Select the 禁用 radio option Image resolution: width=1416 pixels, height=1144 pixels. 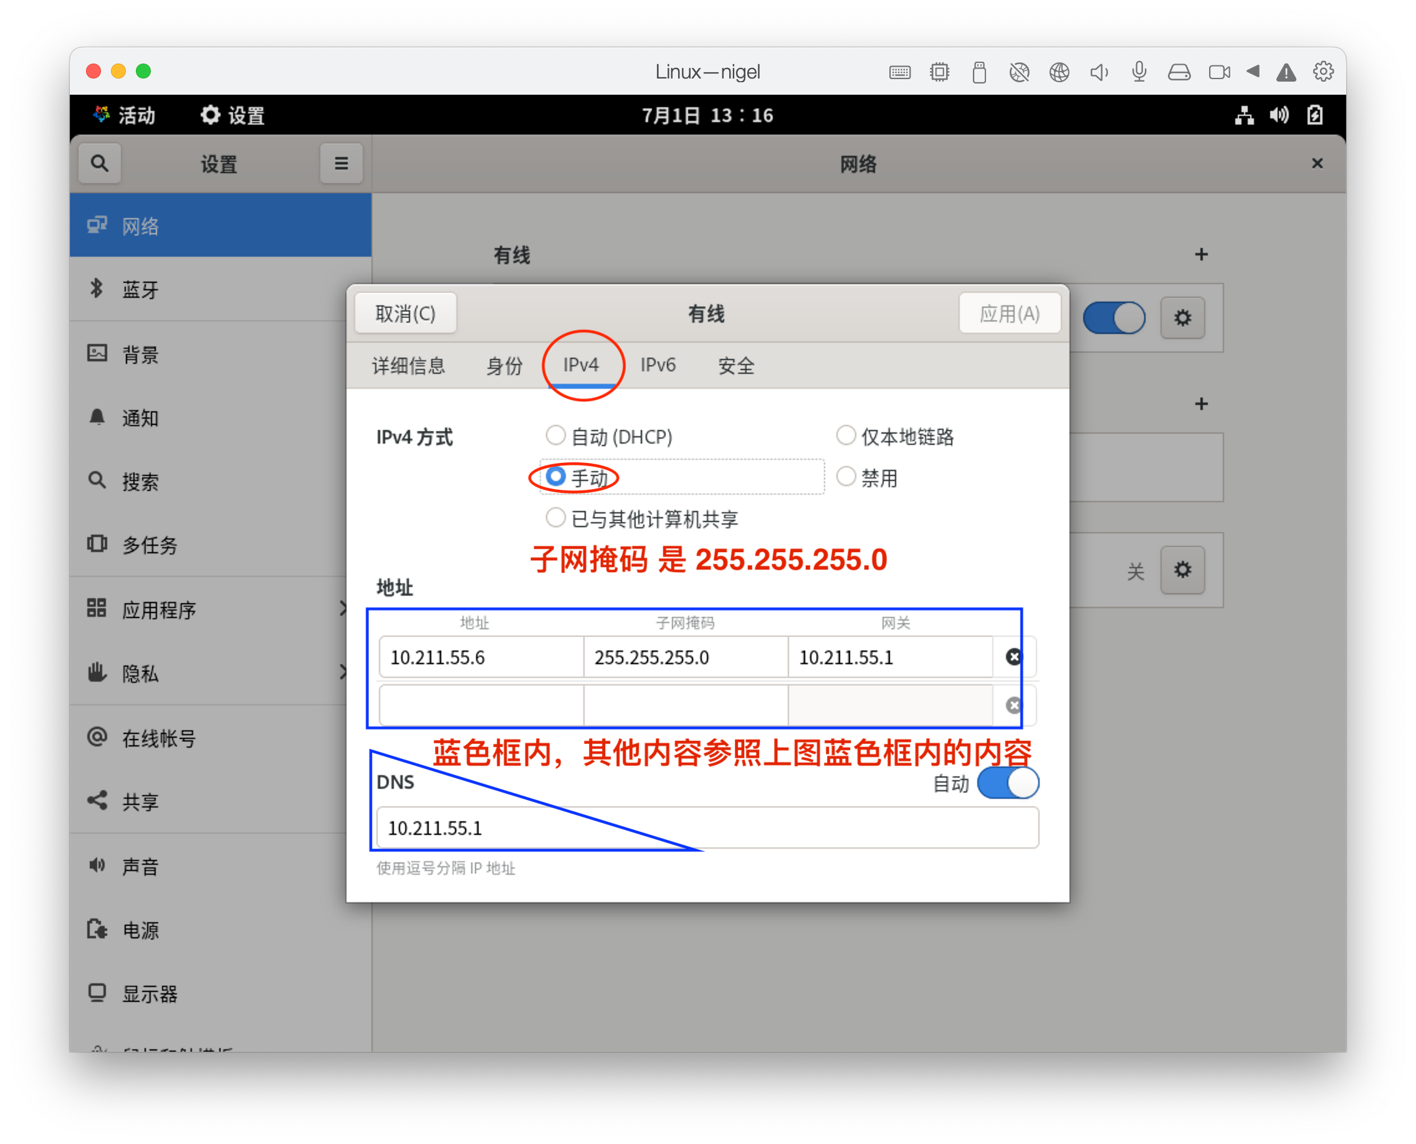click(x=867, y=477)
